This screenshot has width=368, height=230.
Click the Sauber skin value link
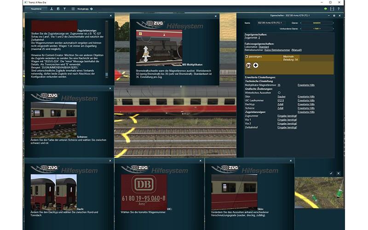coord(282,97)
